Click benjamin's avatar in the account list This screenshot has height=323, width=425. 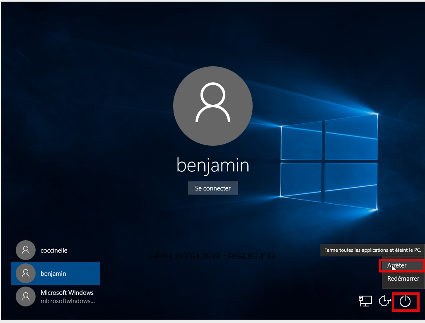25,273
